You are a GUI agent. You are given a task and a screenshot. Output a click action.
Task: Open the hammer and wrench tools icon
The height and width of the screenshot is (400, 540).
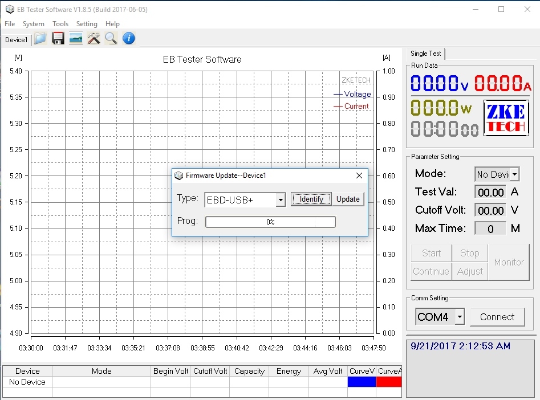[x=94, y=39]
